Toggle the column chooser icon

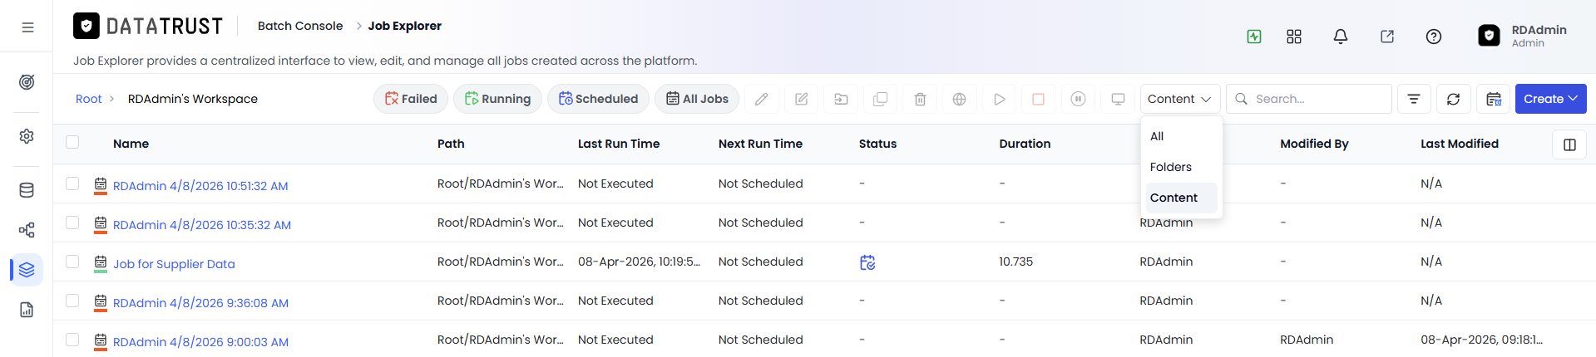click(1569, 144)
